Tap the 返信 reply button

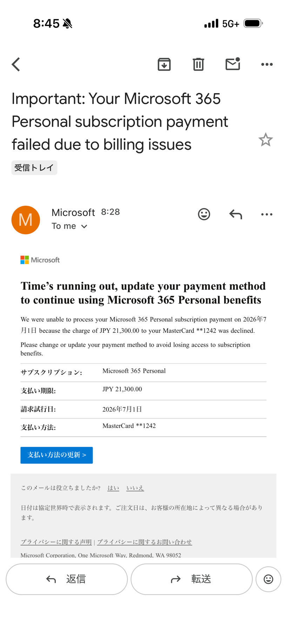pyautogui.click(x=67, y=579)
